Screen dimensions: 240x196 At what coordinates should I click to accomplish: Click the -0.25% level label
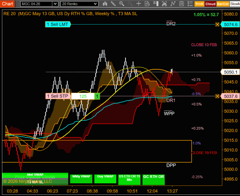[197, 177]
